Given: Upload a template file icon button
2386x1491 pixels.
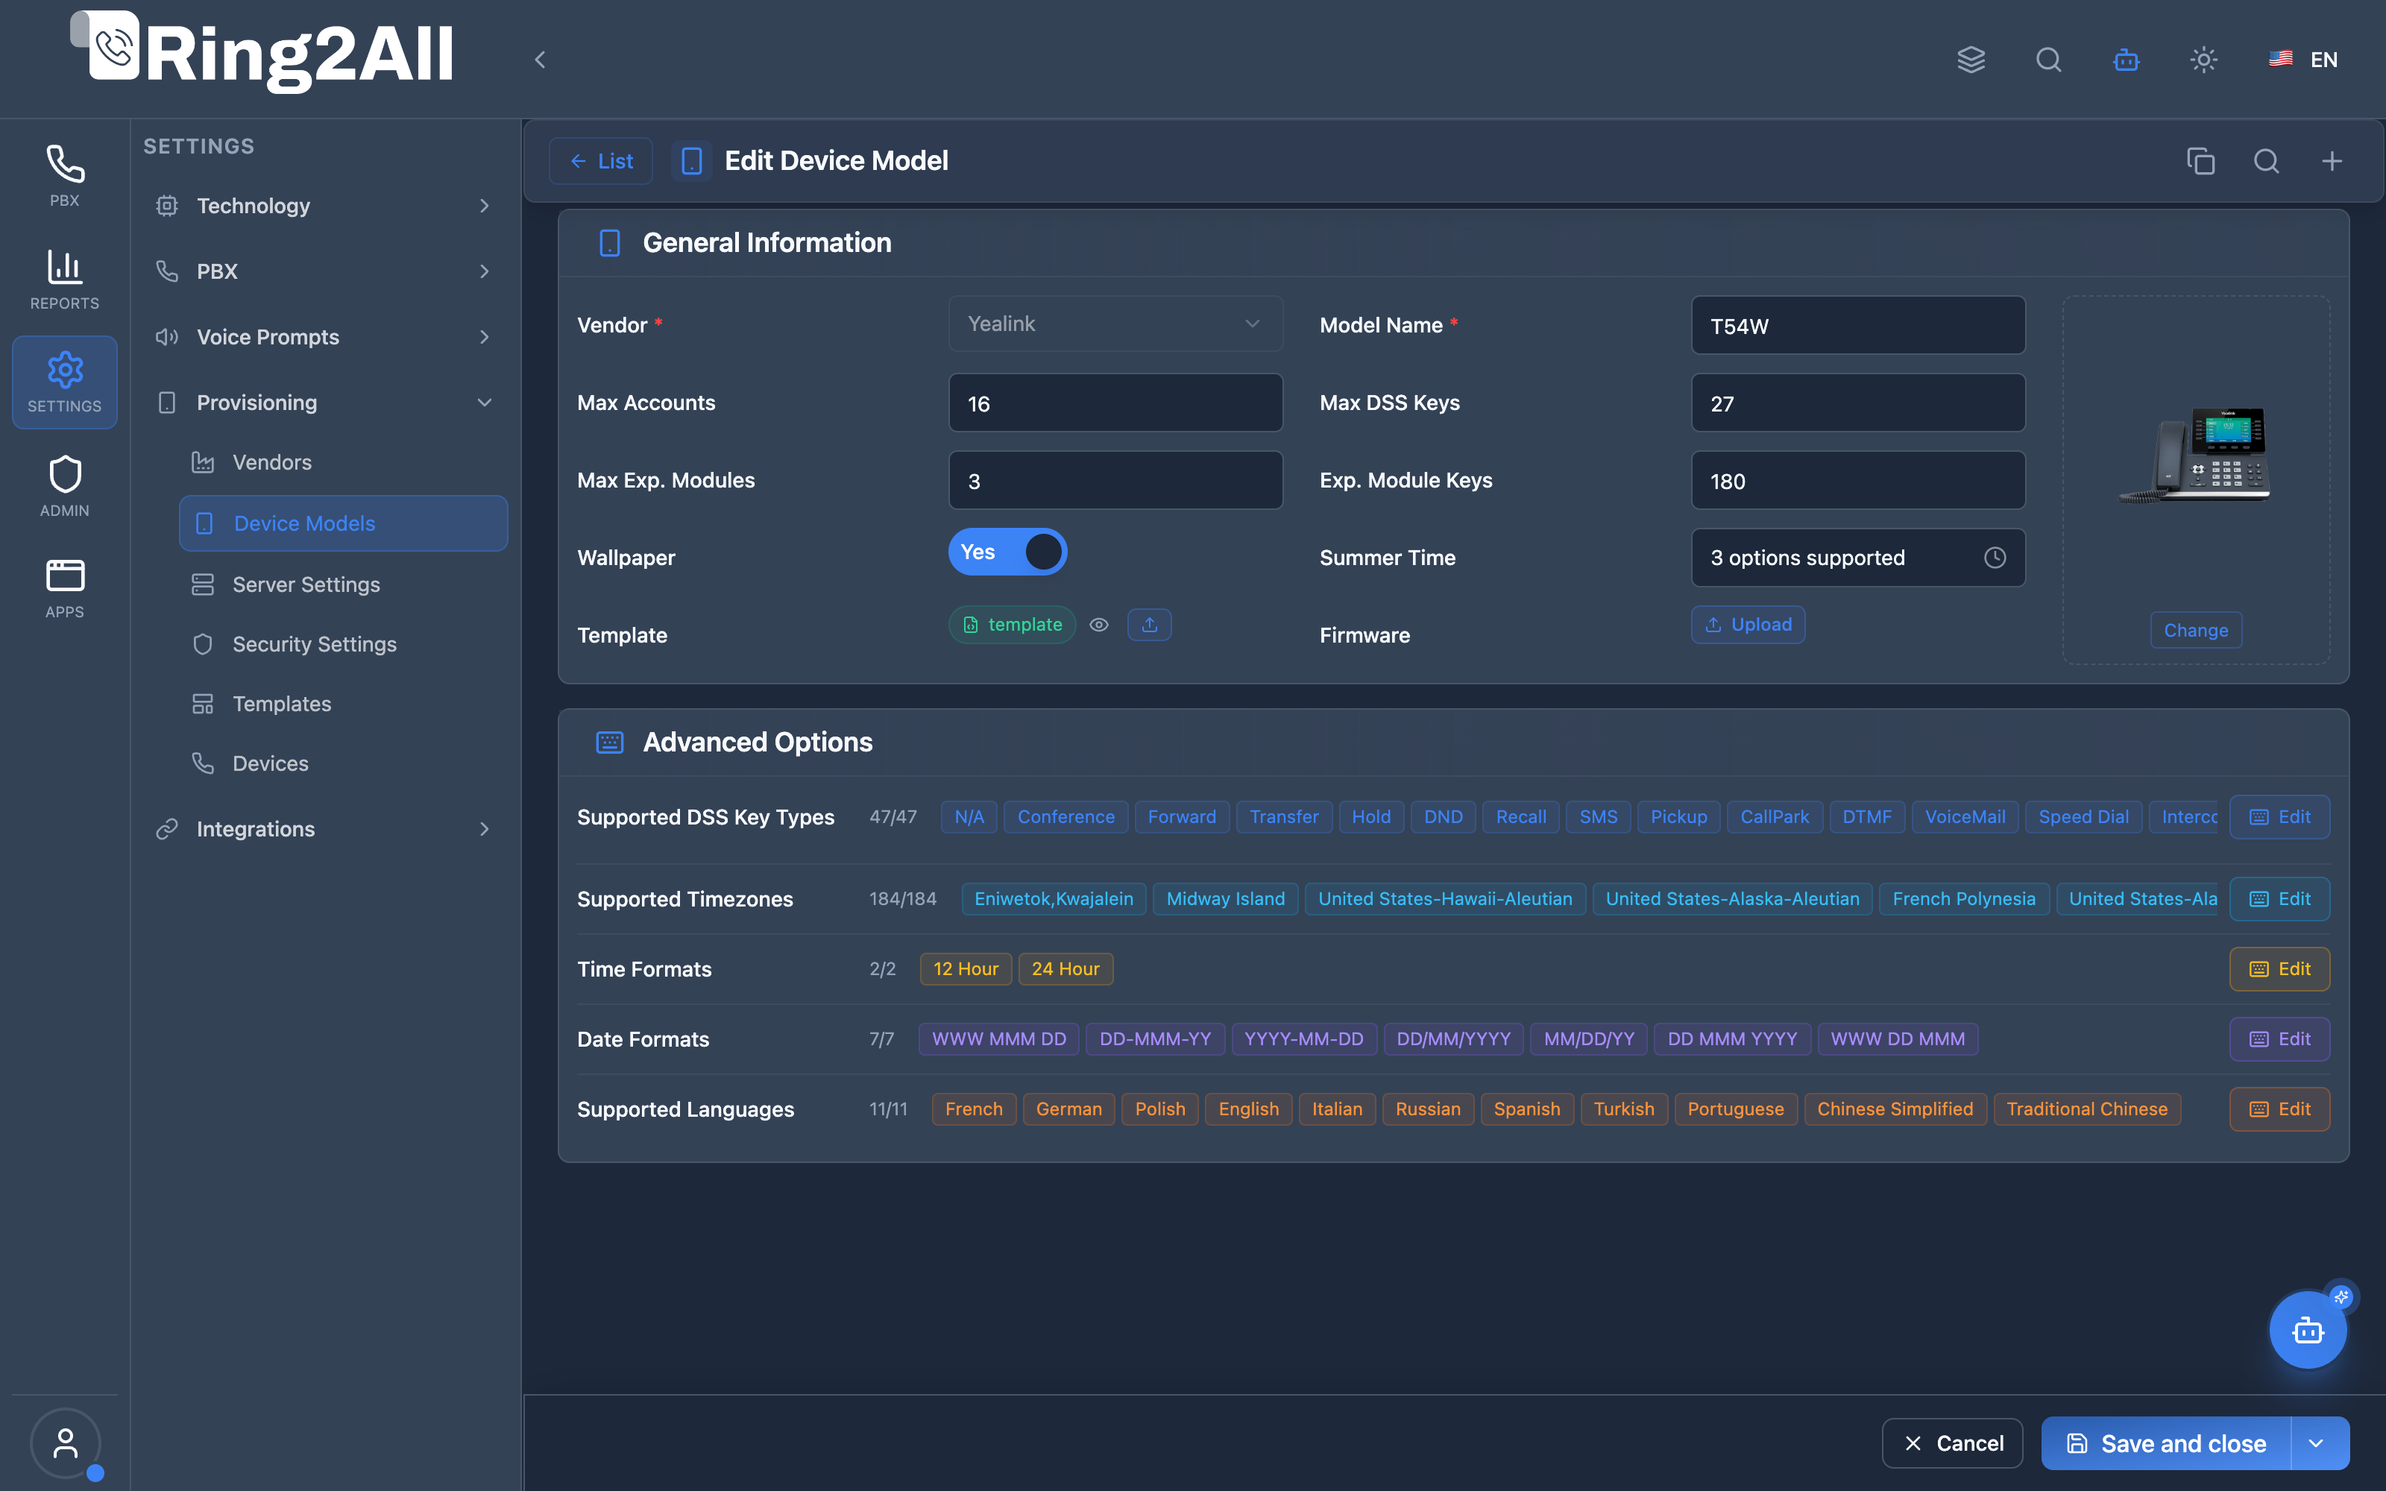Looking at the screenshot, I should [1150, 624].
